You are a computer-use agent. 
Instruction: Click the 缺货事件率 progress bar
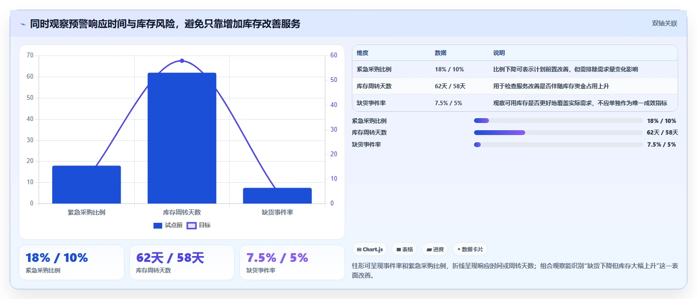[x=558, y=145]
